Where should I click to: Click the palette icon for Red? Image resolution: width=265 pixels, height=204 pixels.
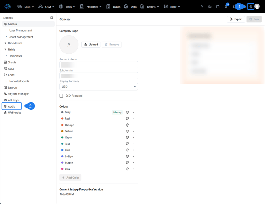pyautogui.click(x=127, y=119)
